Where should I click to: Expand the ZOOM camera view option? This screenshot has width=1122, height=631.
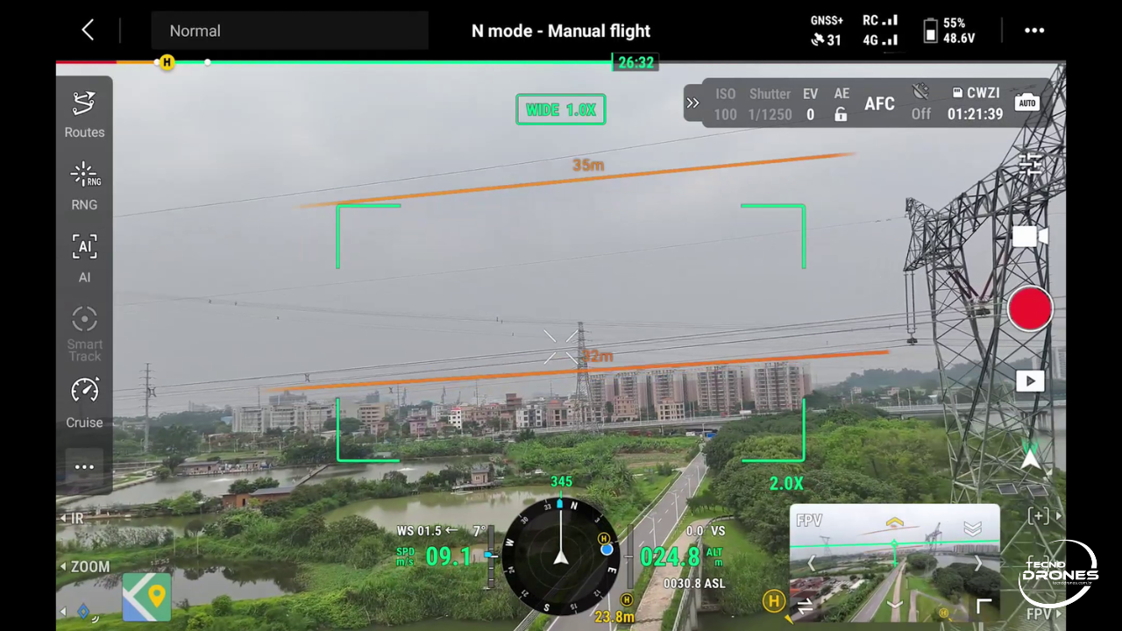84,567
